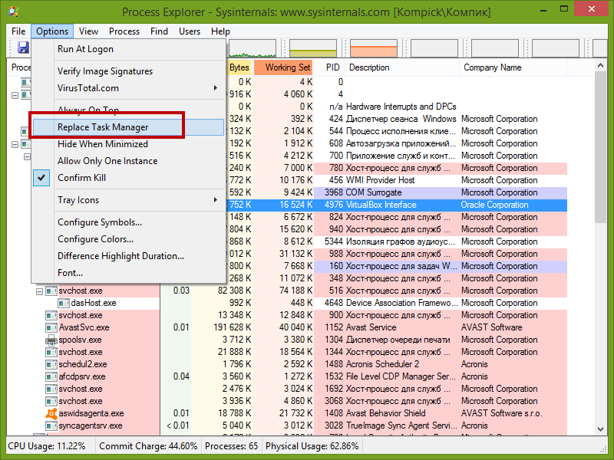Click the Avast Behavior Shield description
The width and height of the screenshot is (614, 460).
[x=385, y=413]
